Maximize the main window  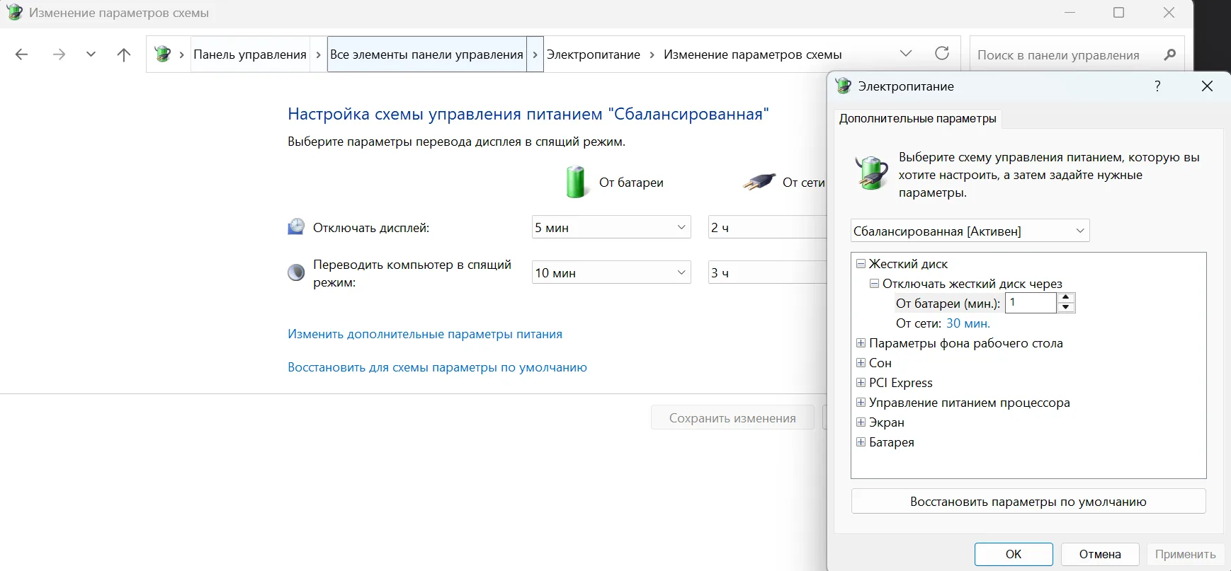click(x=1119, y=13)
